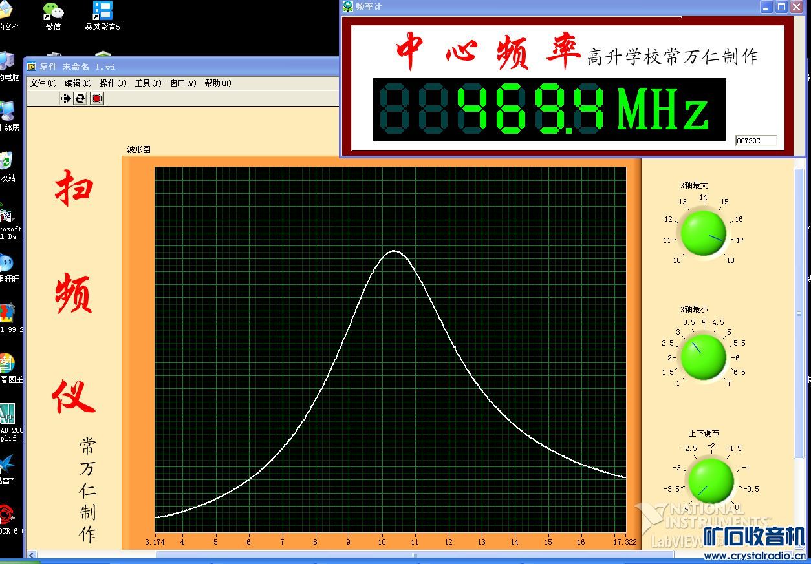Click value -0.5 on the 上下调节 dial
This screenshot has width=811, height=564.
[x=752, y=489]
